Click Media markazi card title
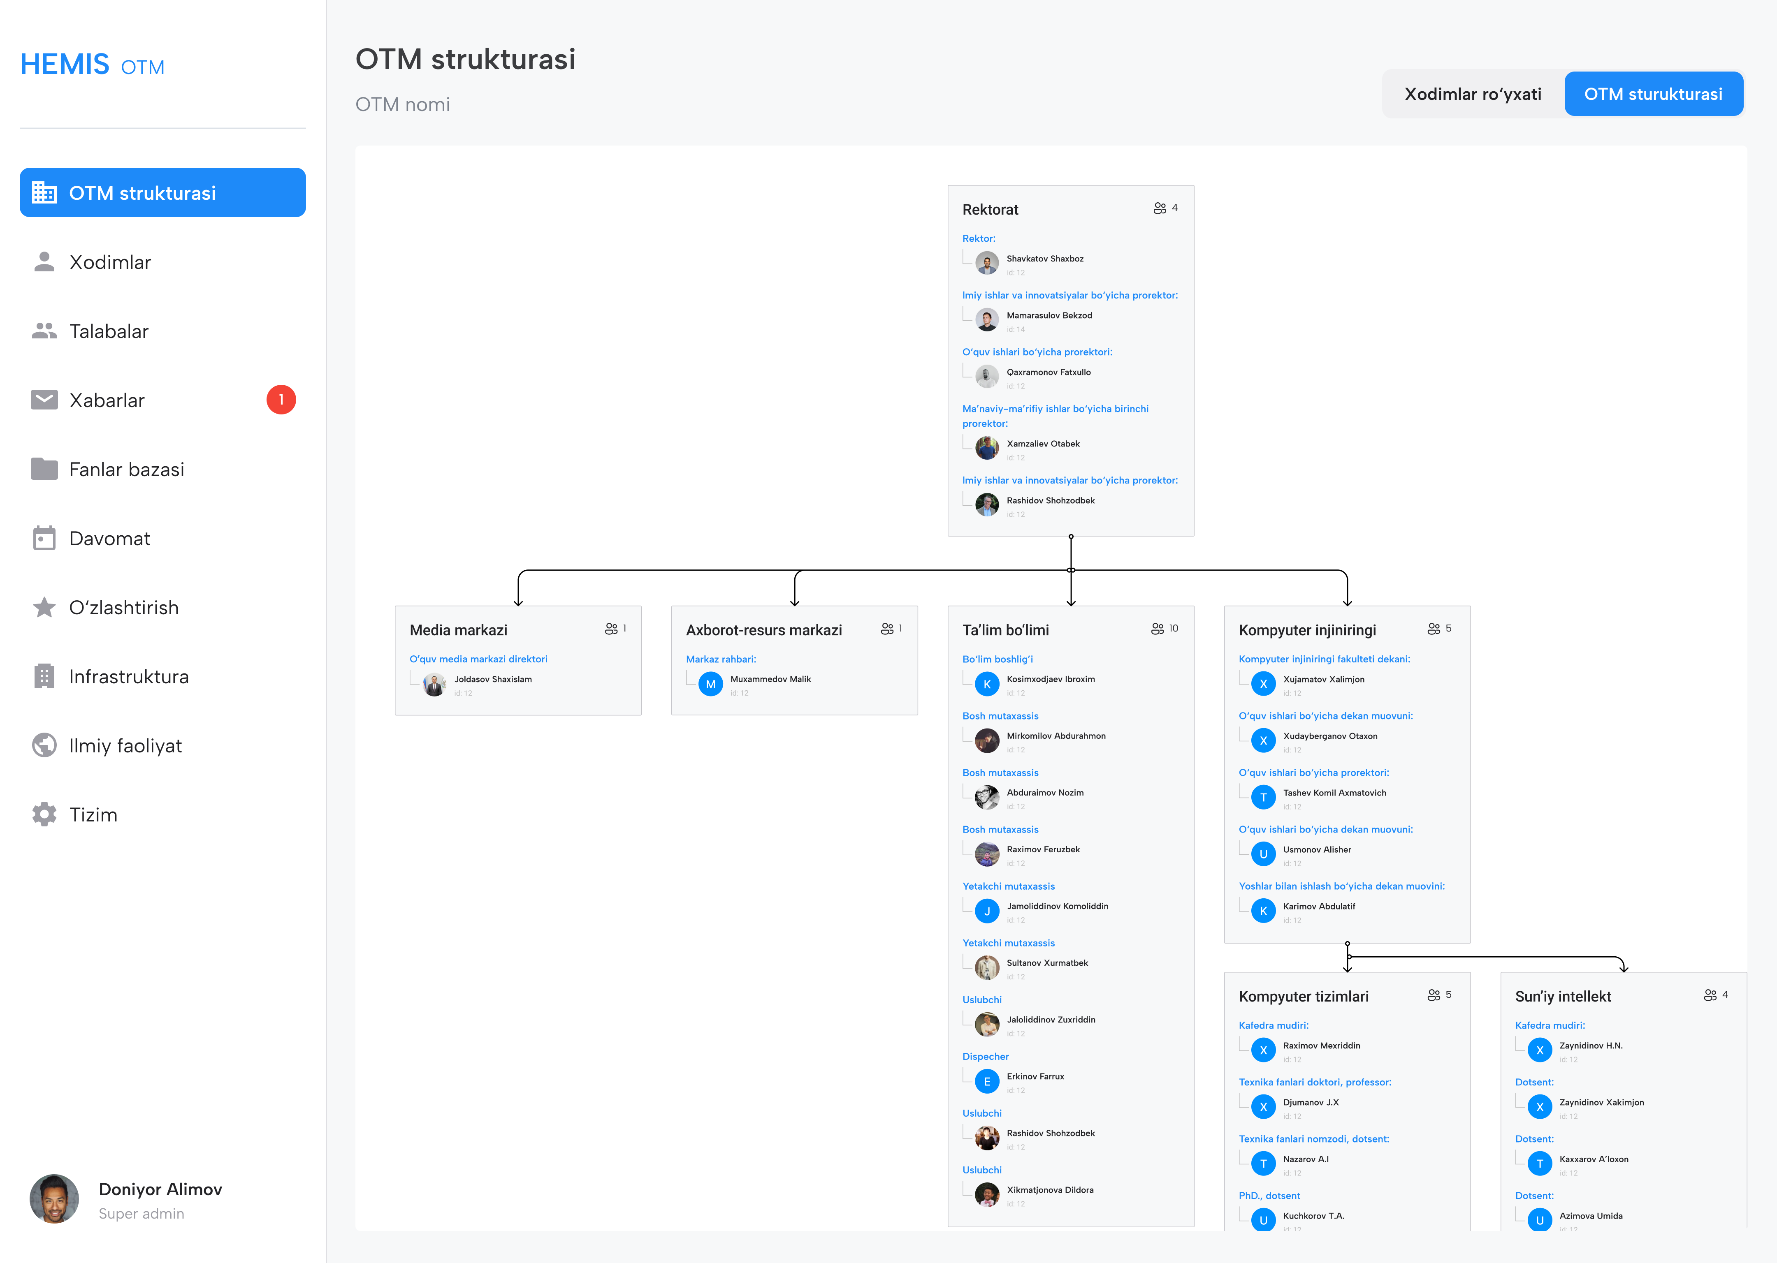 (x=458, y=630)
